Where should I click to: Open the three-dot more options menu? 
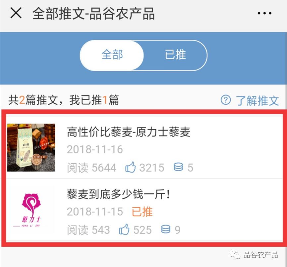coord(264,13)
